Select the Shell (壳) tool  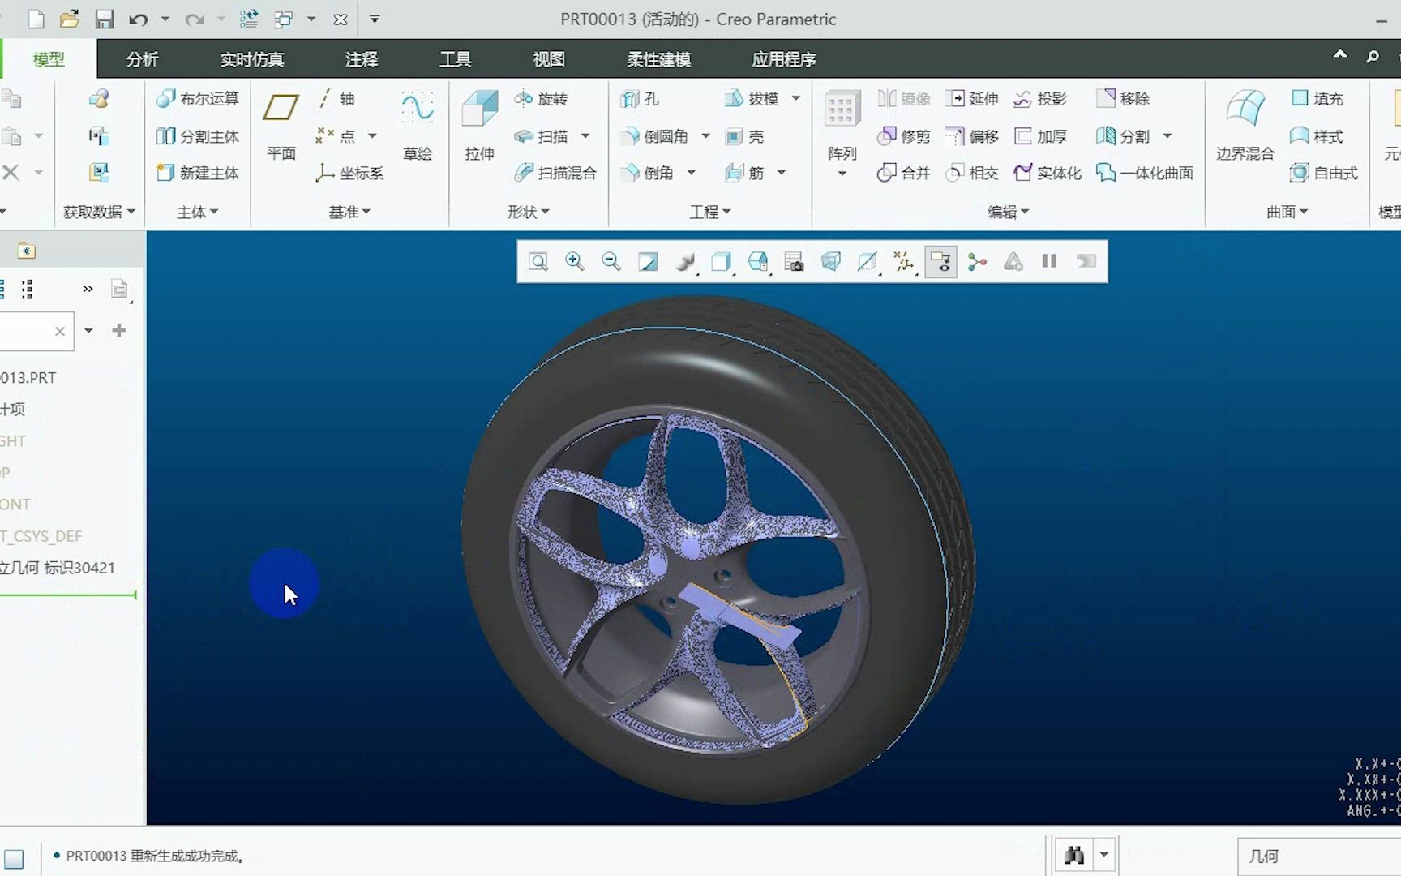pyautogui.click(x=745, y=136)
